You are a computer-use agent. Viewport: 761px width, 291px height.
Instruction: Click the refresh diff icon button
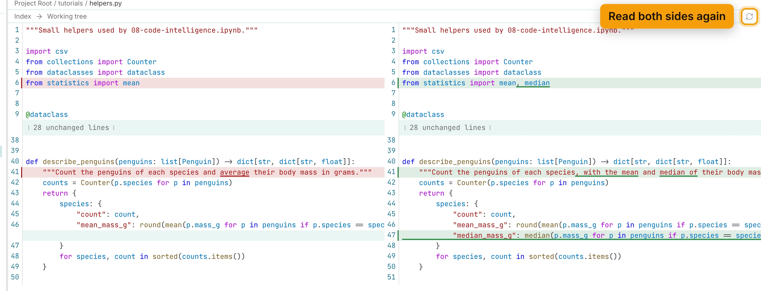point(749,17)
